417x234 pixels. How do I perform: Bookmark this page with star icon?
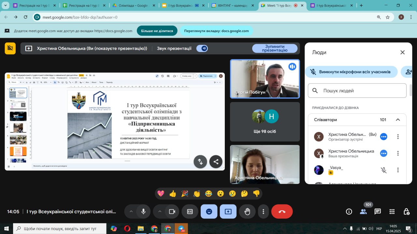pos(388,17)
